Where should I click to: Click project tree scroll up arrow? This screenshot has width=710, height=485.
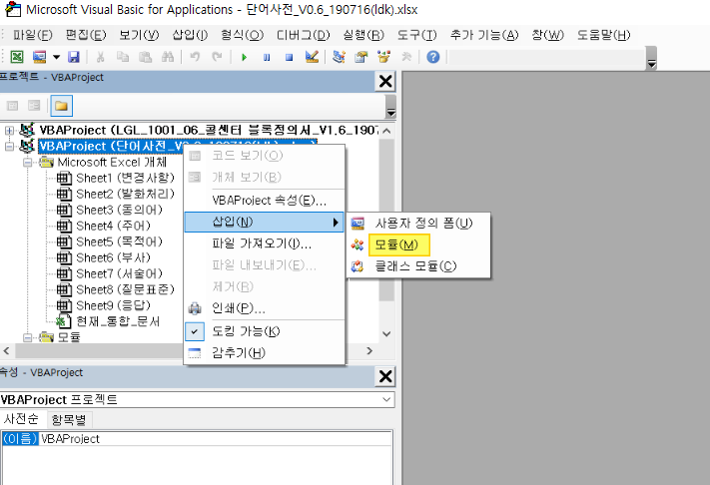[386, 131]
